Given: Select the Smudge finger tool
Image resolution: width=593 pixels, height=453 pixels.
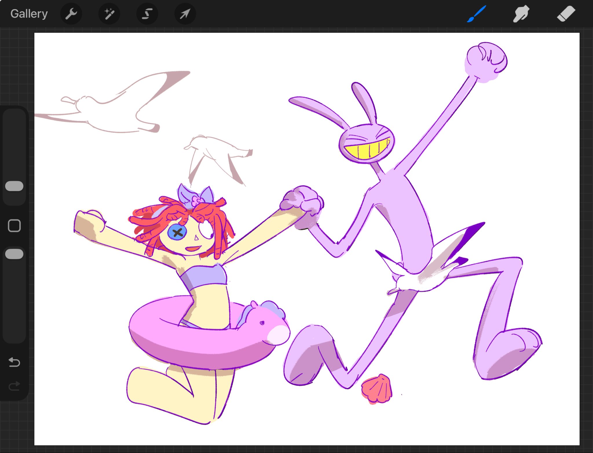Looking at the screenshot, I should point(521,14).
